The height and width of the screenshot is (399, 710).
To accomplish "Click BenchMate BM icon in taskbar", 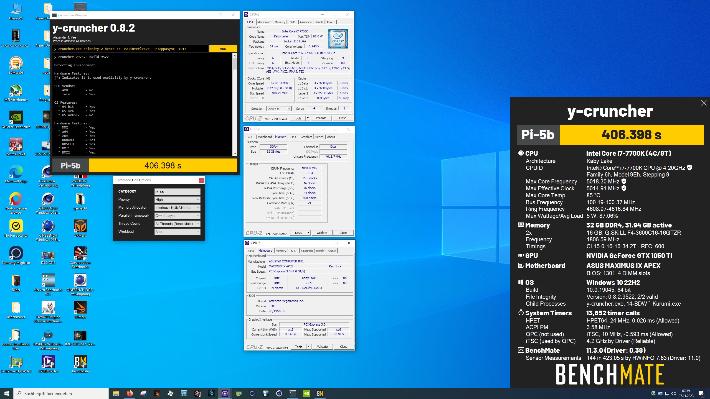I will 320,393.
